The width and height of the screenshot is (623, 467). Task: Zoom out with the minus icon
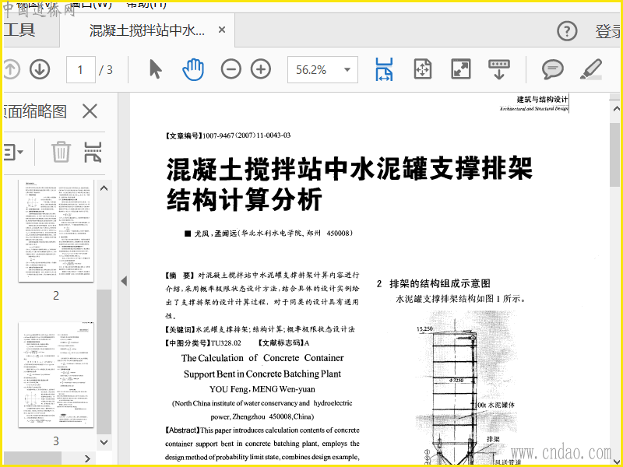[231, 69]
